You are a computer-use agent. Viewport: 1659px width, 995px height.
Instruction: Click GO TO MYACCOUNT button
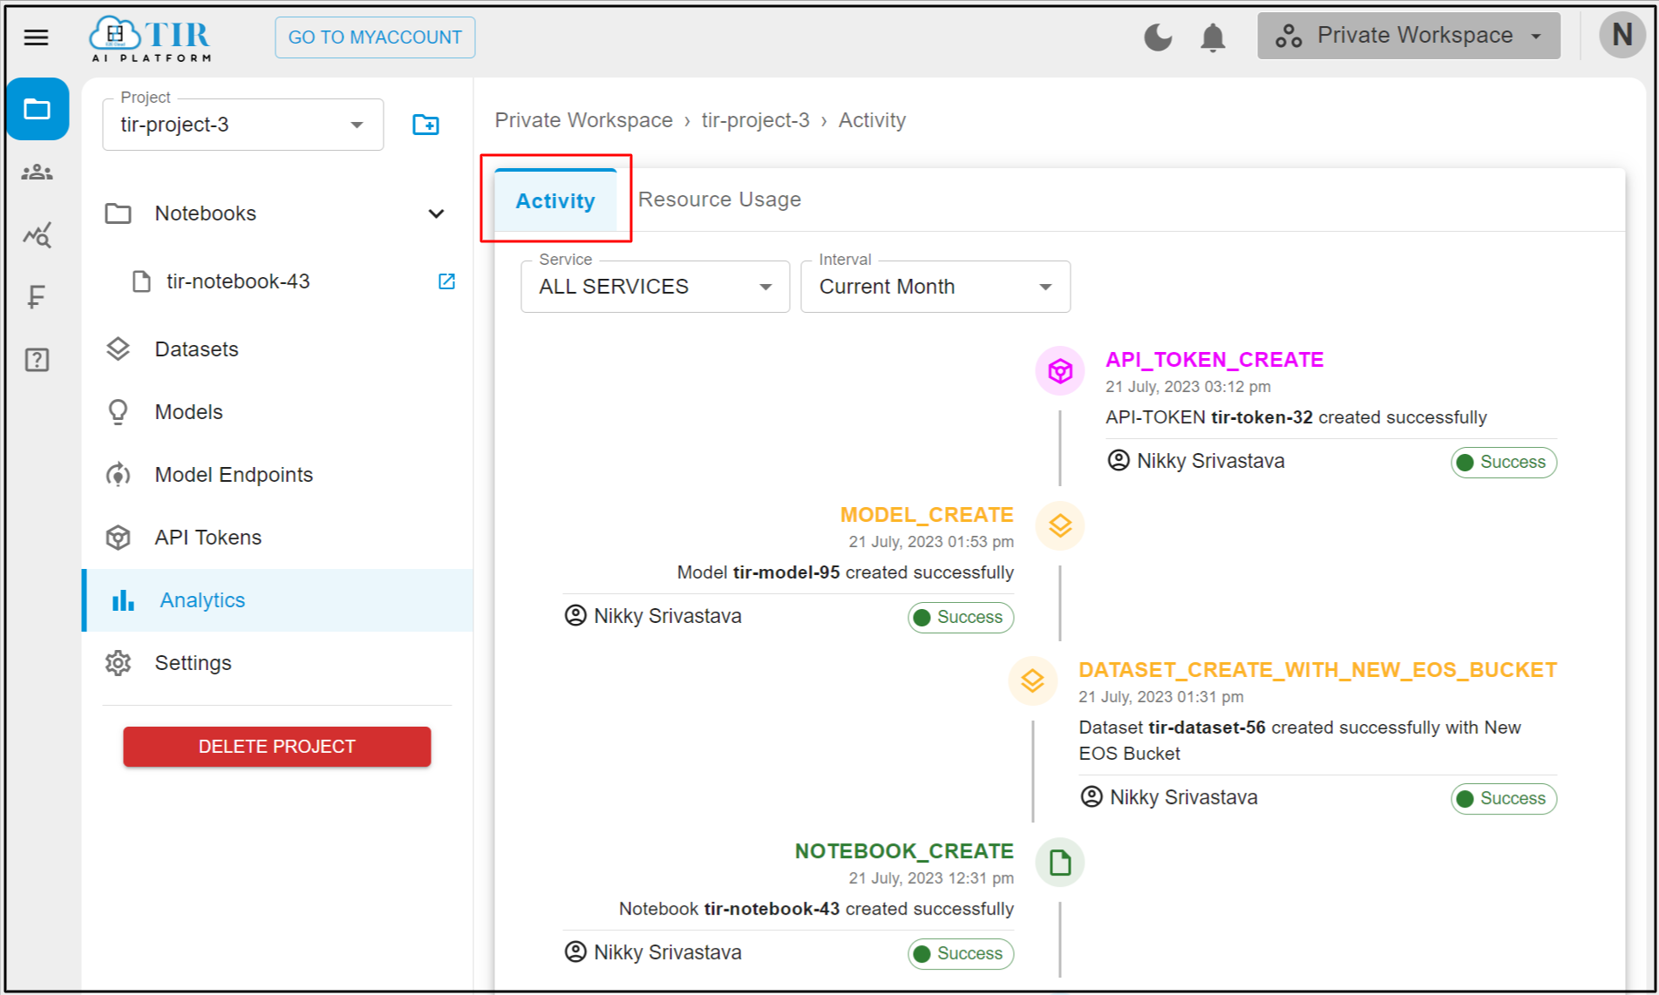[375, 37]
